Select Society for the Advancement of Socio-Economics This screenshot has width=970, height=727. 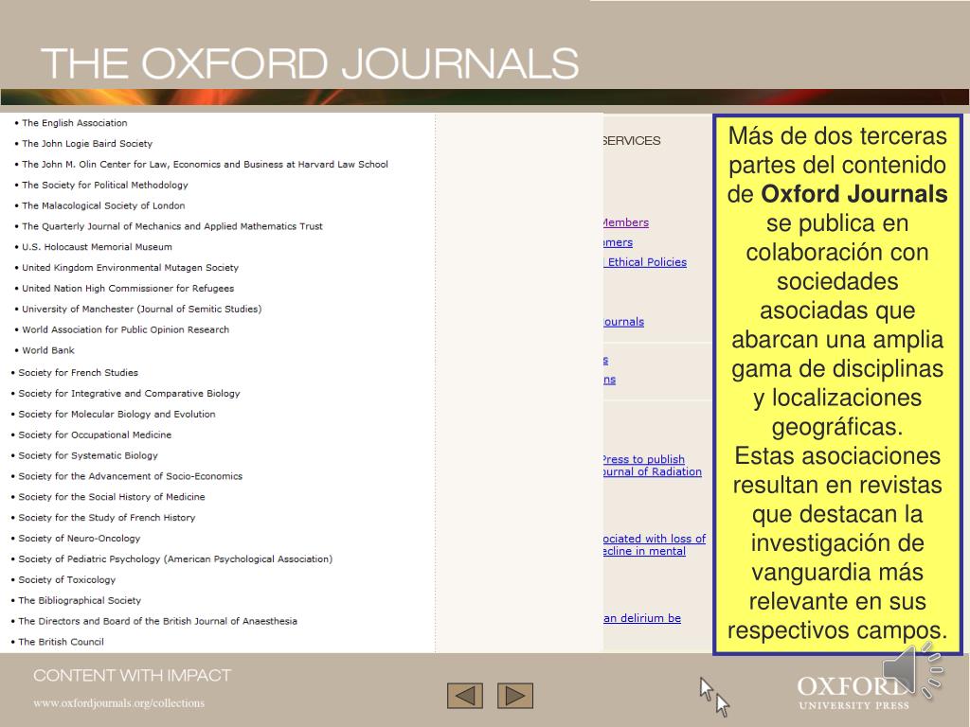click(x=130, y=476)
